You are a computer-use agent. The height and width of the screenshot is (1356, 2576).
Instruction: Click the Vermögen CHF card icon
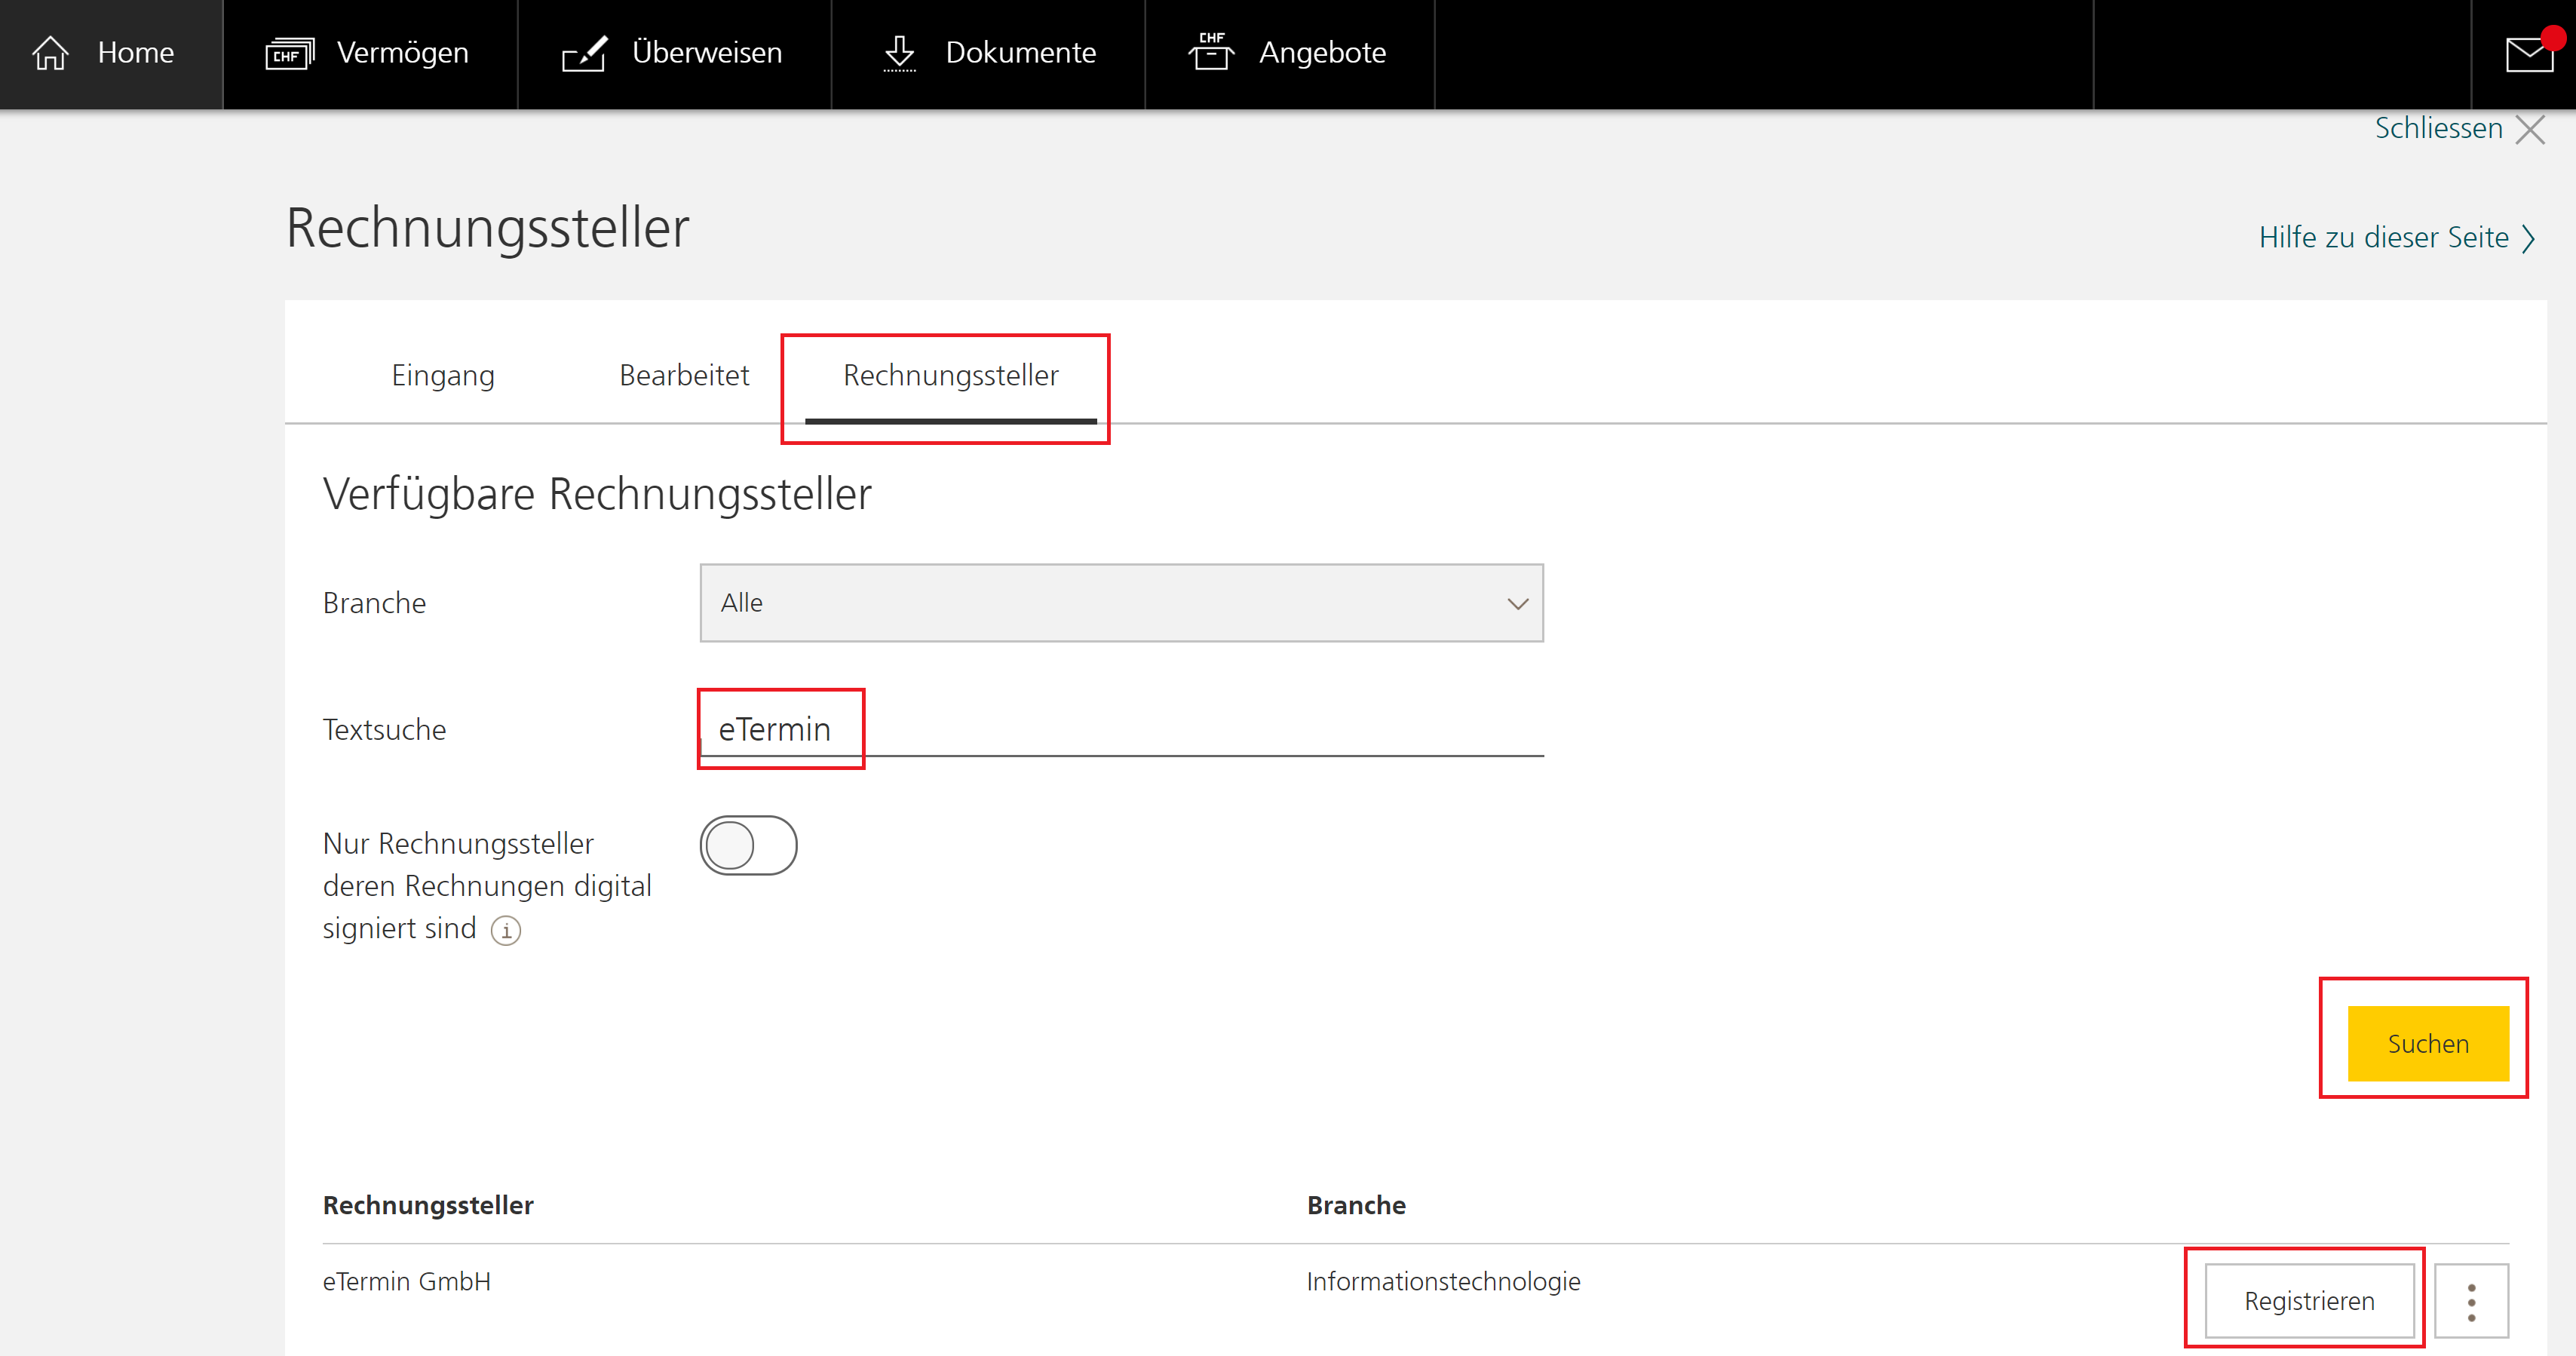pyautogui.click(x=290, y=53)
